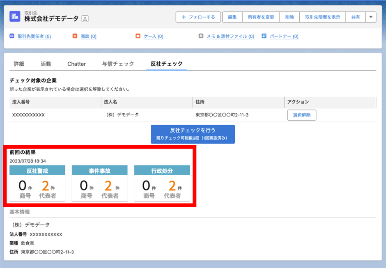
Task: Switch to the 詳細 tab
Action: (x=19, y=64)
